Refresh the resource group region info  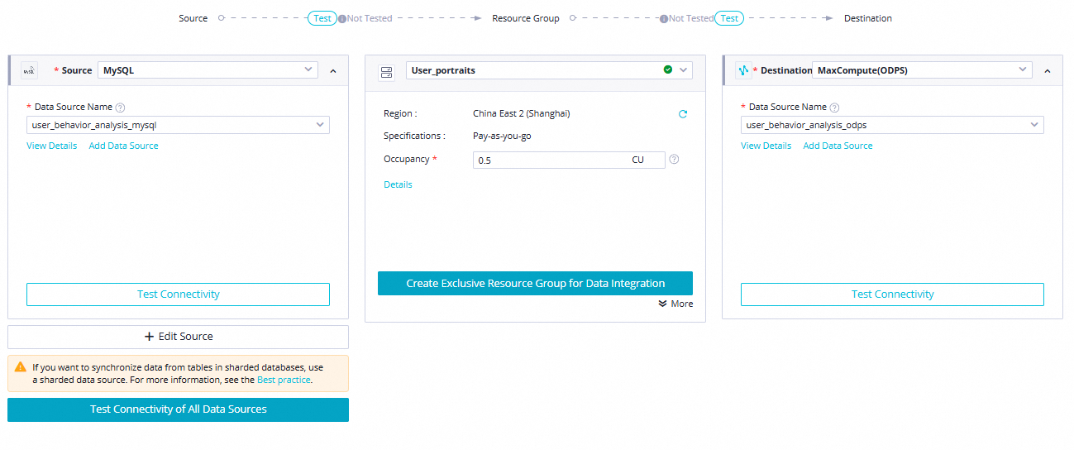point(683,114)
